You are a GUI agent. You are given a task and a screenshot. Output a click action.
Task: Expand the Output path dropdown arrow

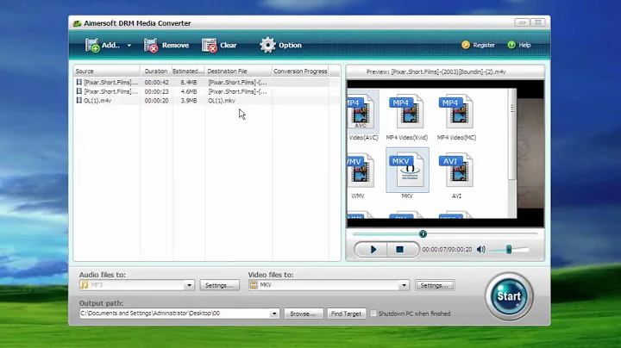pos(274,314)
